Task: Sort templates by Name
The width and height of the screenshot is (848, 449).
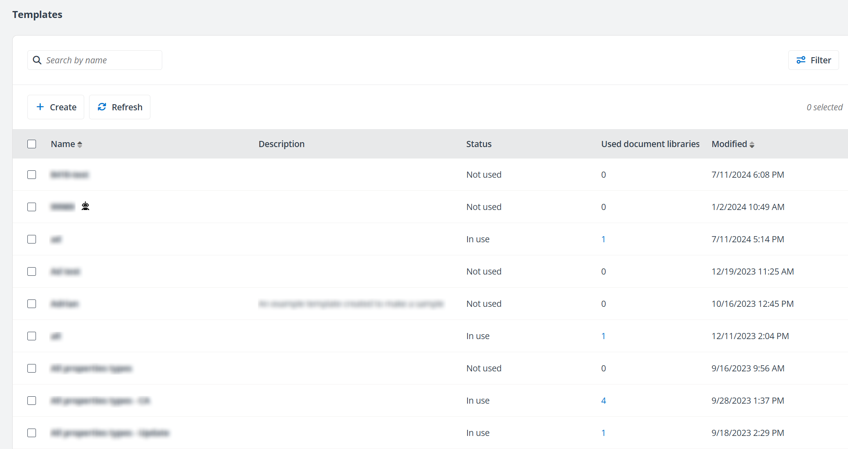Action: pos(63,144)
